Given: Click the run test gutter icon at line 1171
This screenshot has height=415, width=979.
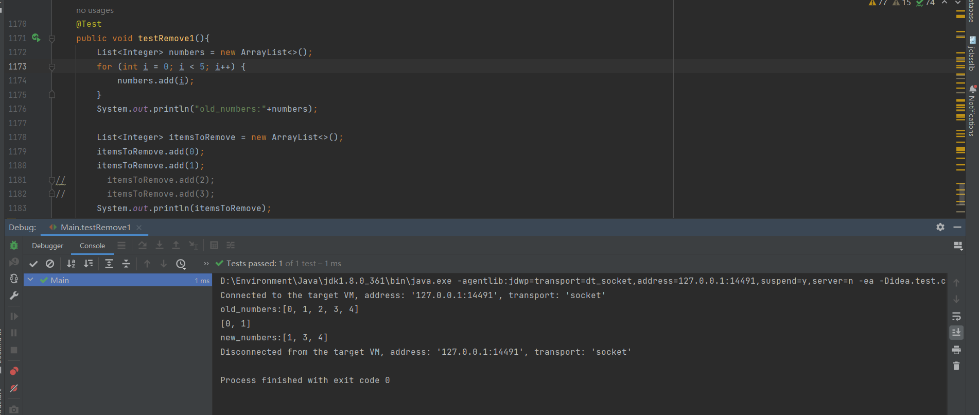Looking at the screenshot, I should [x=36, y=38].
